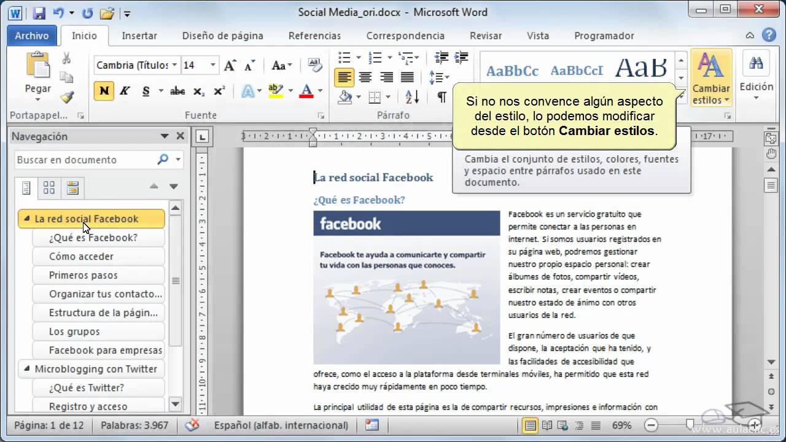
Task: Click the Copy icon in Portapapeles
Action: pos(66,77)
